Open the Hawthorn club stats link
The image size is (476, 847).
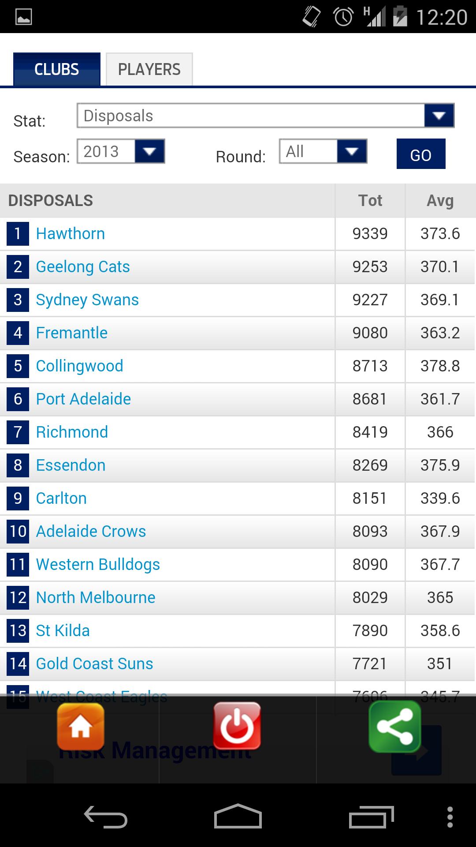tap(70, 233)
